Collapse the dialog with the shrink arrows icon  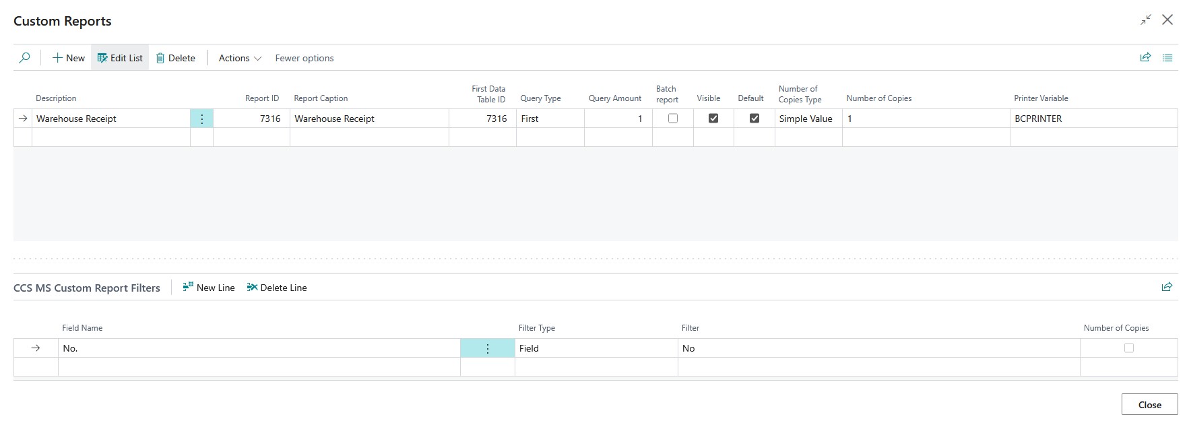click(1145, 20)
